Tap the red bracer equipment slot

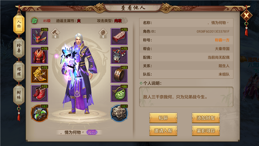tap(119, 36)
